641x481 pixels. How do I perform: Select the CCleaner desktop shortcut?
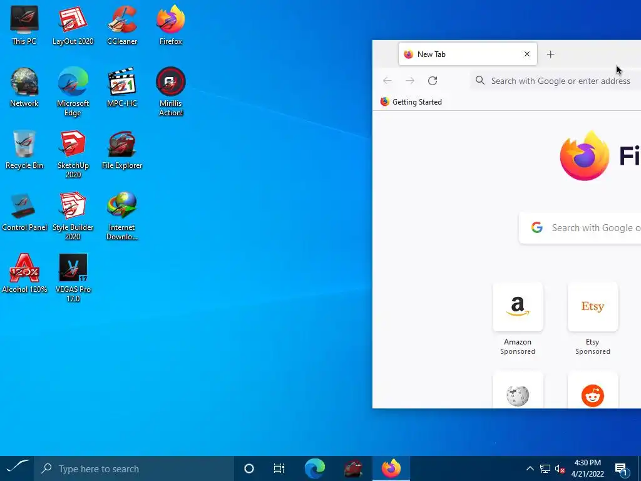pos(122,25)
